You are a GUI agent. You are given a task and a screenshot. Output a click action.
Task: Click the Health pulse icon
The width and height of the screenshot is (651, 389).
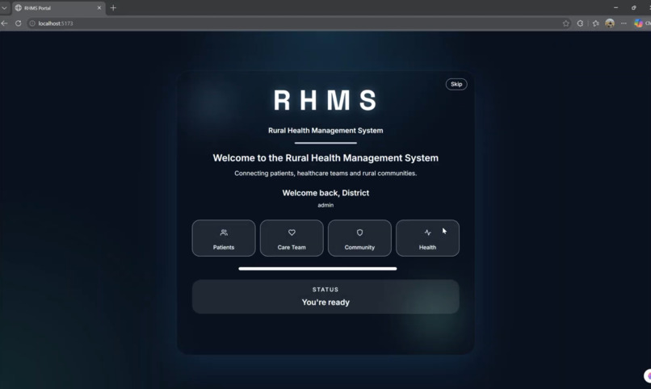click(x=427, y=232)
